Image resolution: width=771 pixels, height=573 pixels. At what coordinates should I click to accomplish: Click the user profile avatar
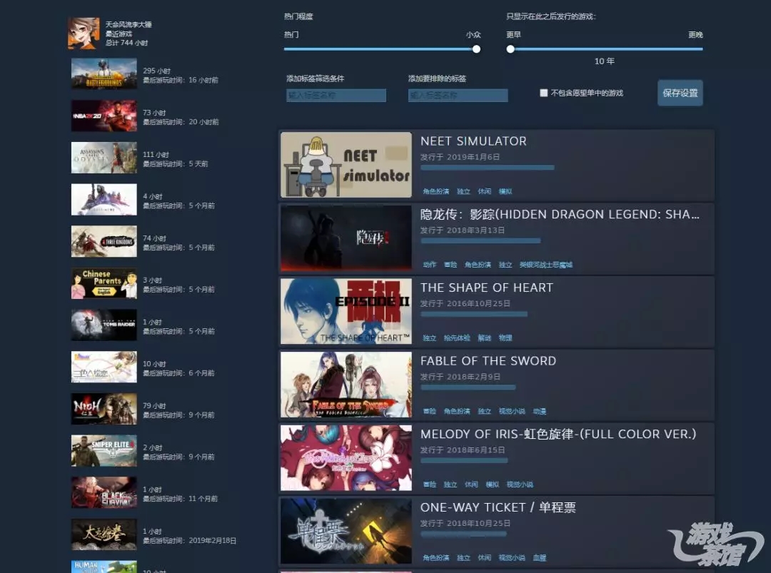coord(84,34)
